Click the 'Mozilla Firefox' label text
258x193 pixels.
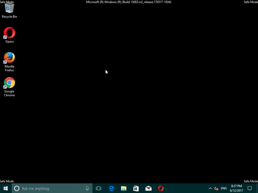9,68
